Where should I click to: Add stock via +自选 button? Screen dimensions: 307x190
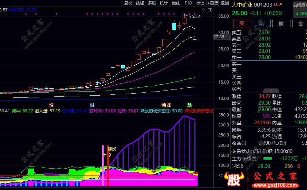(213, 3)
